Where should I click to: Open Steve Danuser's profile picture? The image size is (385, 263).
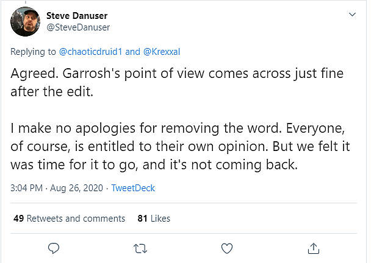click(26, 21)
